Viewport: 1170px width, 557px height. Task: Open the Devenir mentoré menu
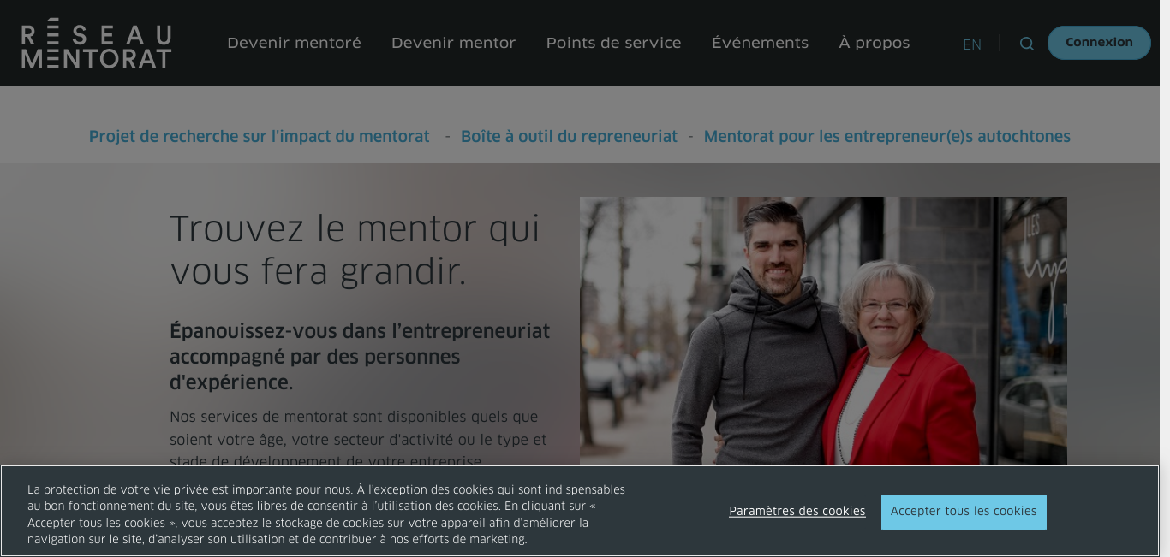[294, 43]
